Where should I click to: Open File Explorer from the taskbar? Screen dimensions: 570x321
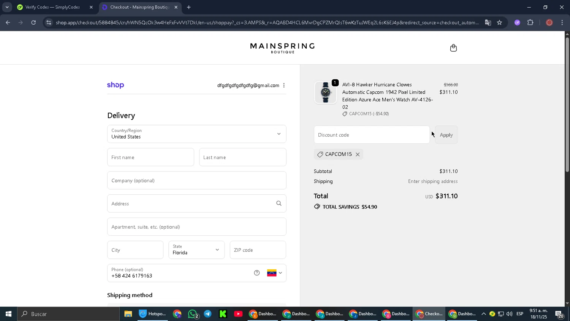128,314
